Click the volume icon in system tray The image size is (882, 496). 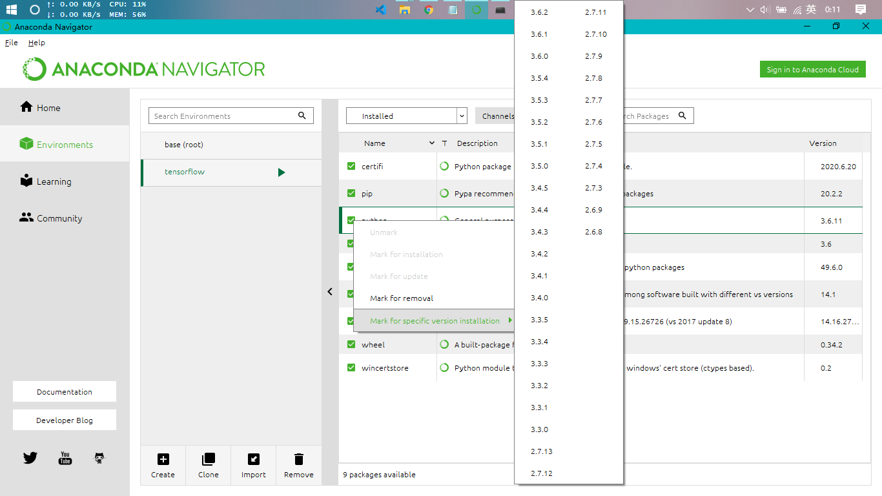coord(766,10)
